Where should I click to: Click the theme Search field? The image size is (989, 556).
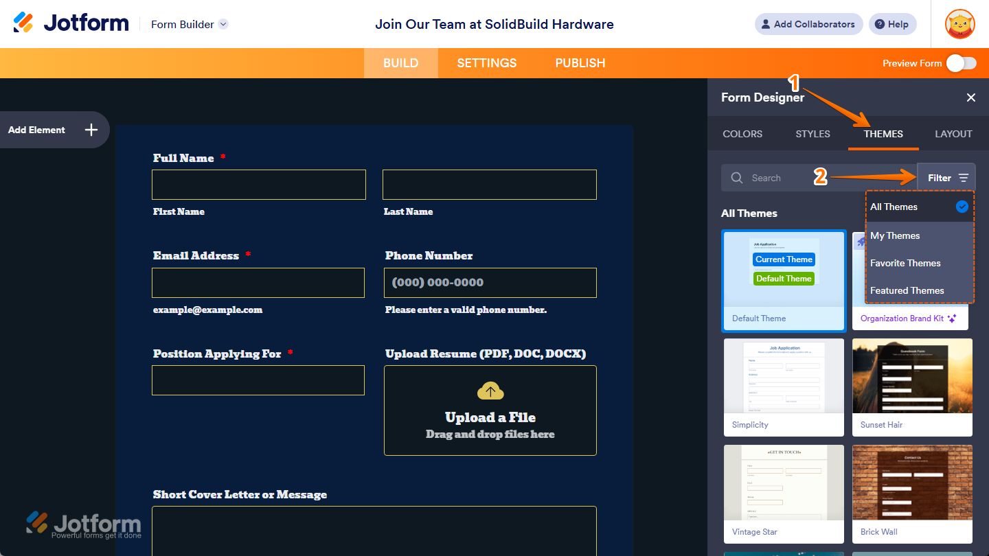tap(819, 178)
